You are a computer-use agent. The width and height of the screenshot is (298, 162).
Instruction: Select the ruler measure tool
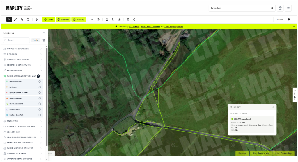pos(22,19)
